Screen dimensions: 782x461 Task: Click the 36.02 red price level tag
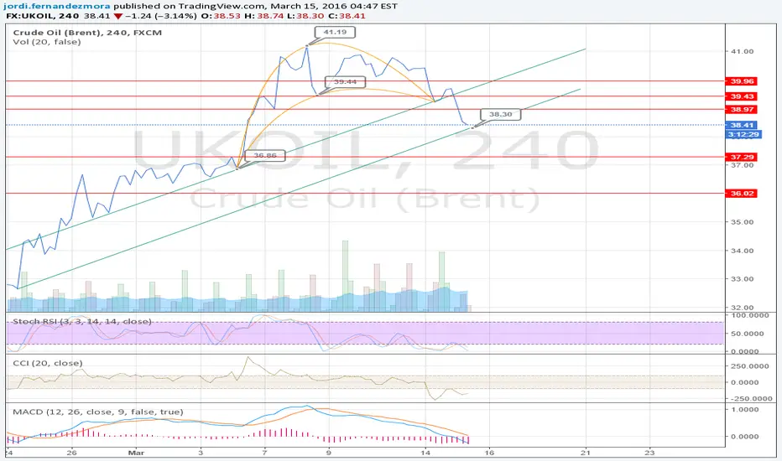[x=742, y=194]
